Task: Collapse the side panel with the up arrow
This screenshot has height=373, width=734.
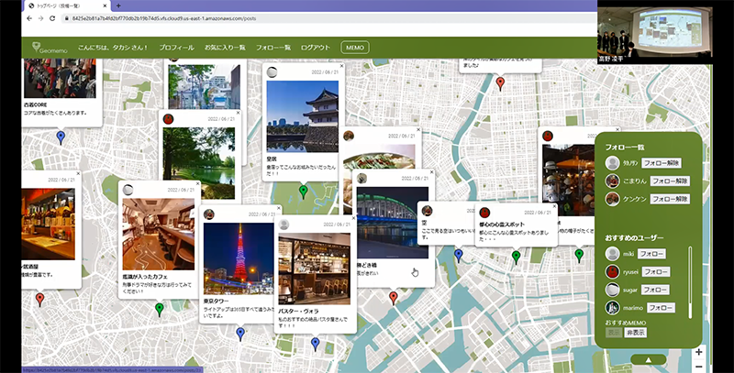Action: pyautogui.click(x=649, y=360)
